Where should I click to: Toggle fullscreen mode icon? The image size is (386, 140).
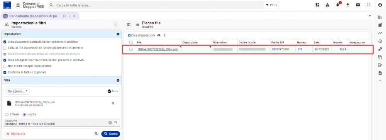(368, 5)
